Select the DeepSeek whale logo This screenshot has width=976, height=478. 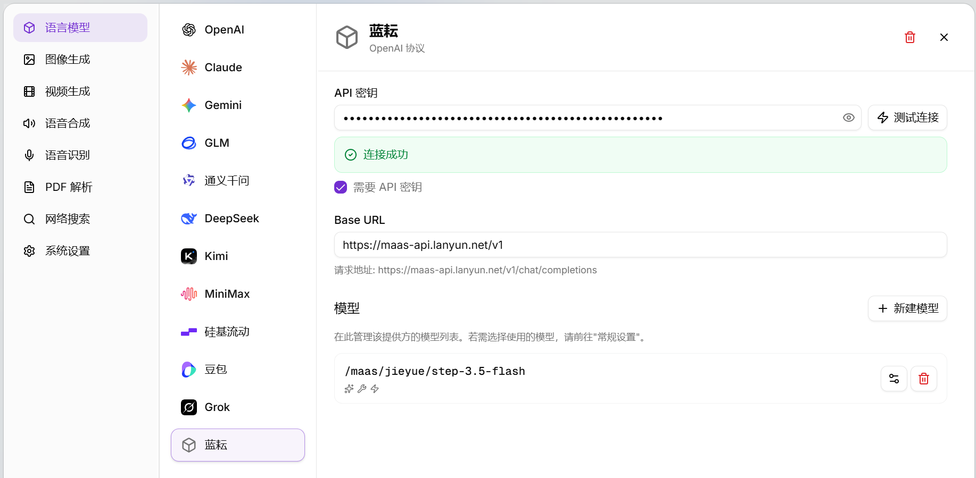(x=189, y=219)
